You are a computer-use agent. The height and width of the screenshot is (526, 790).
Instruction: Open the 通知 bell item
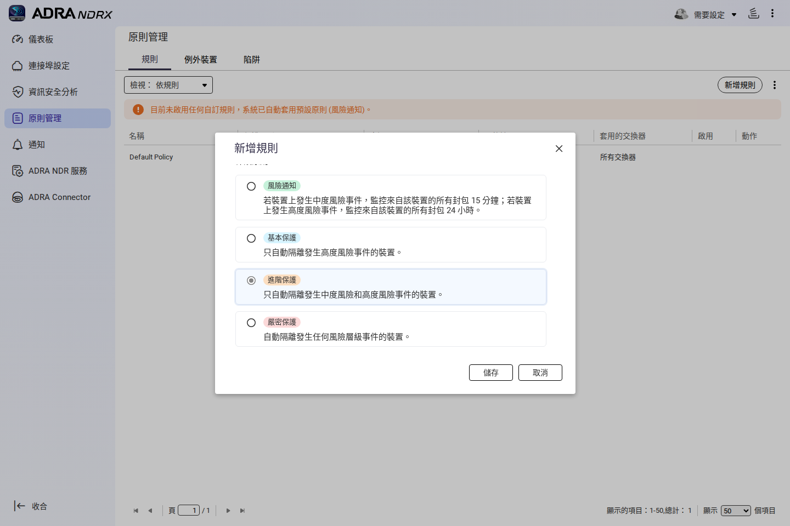(x=58, y=145)
